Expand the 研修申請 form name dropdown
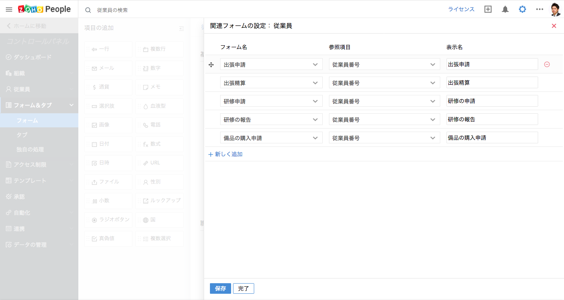 (x=271, y=101)
